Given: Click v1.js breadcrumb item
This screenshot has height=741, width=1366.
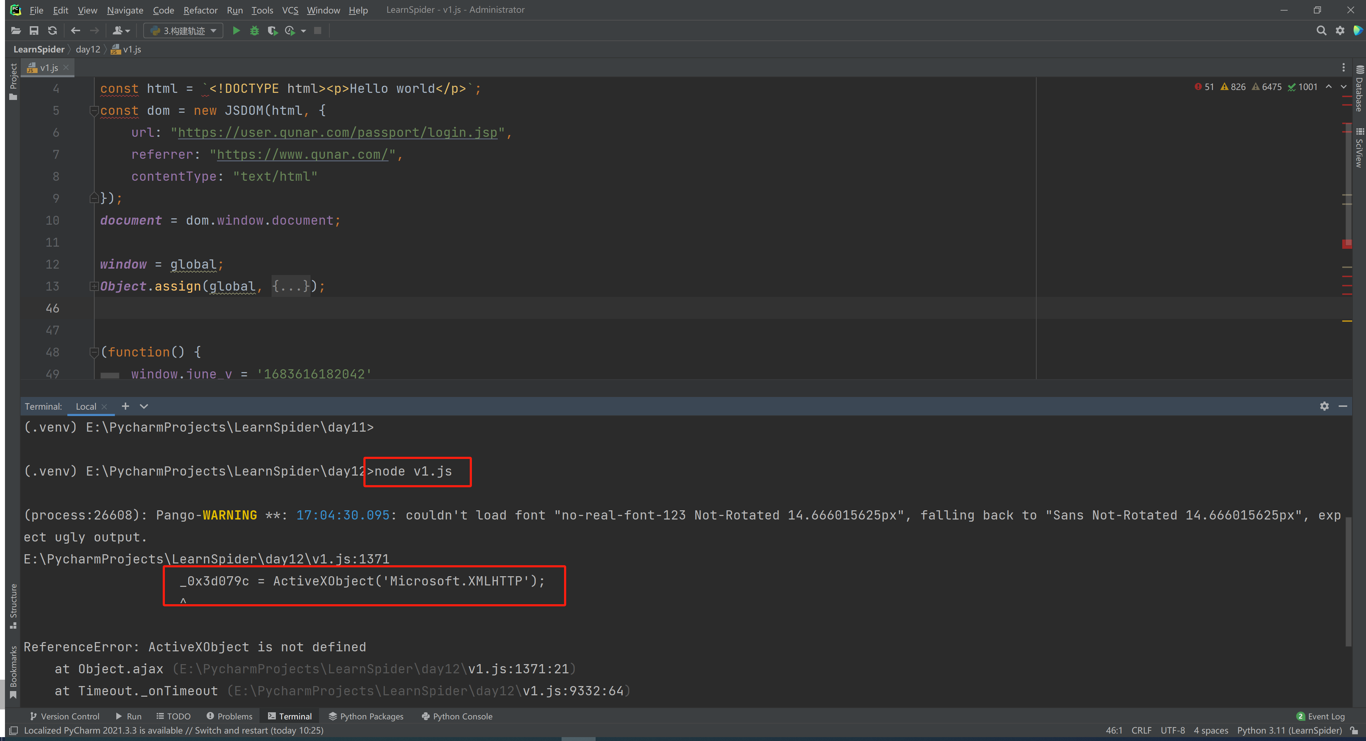Looking at the screenshot, I should pos(126,49).
